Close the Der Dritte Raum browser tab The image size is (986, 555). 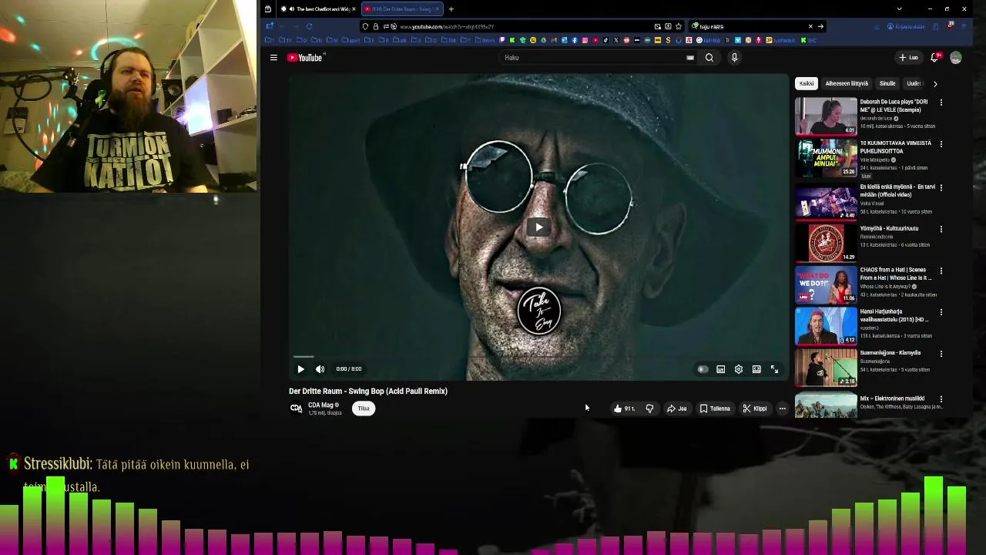coord(438,9)
